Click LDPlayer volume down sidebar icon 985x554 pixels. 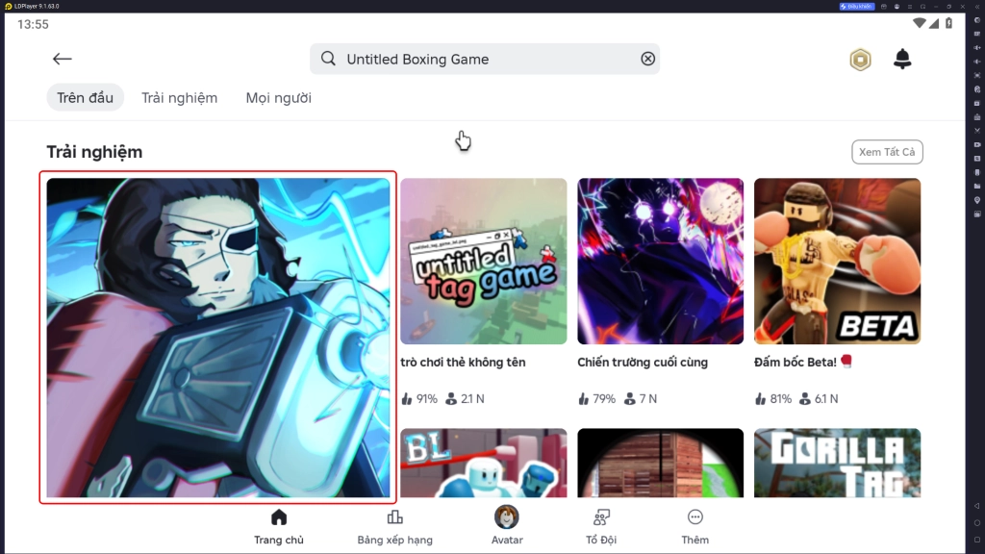click(x=977, y=61)
